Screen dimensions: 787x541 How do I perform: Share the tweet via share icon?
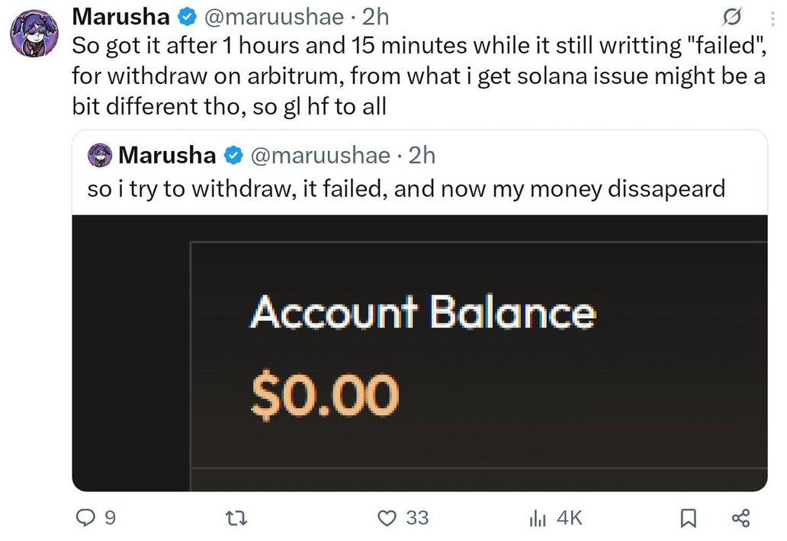740,518
